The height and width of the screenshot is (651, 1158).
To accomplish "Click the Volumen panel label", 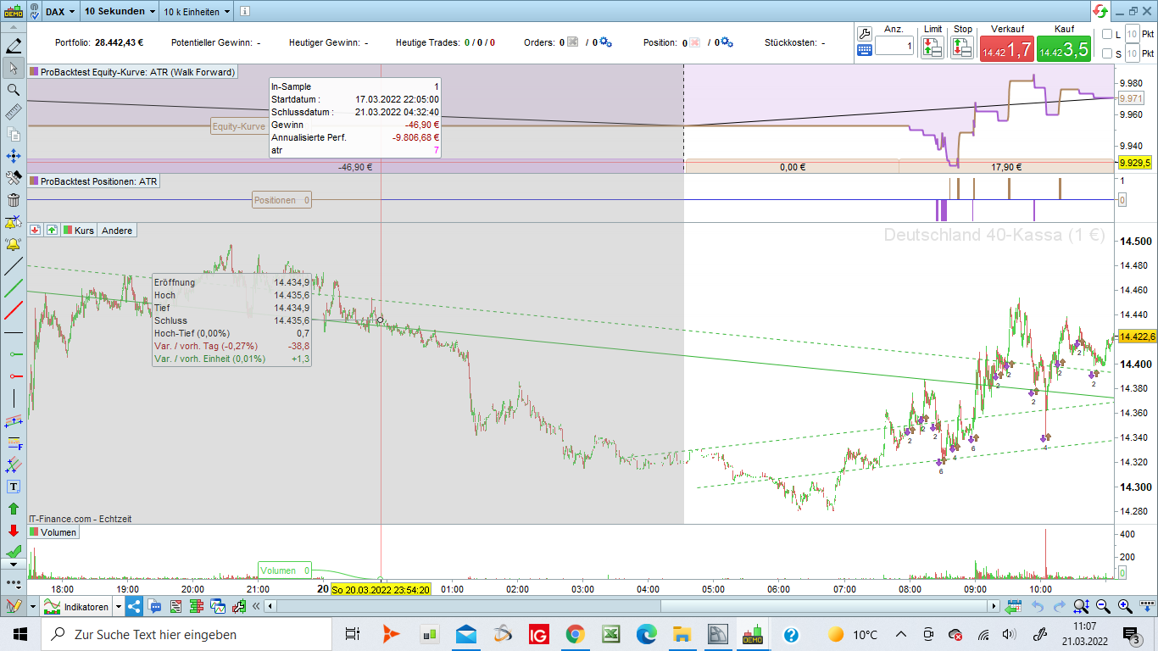I will coord(53,532).
